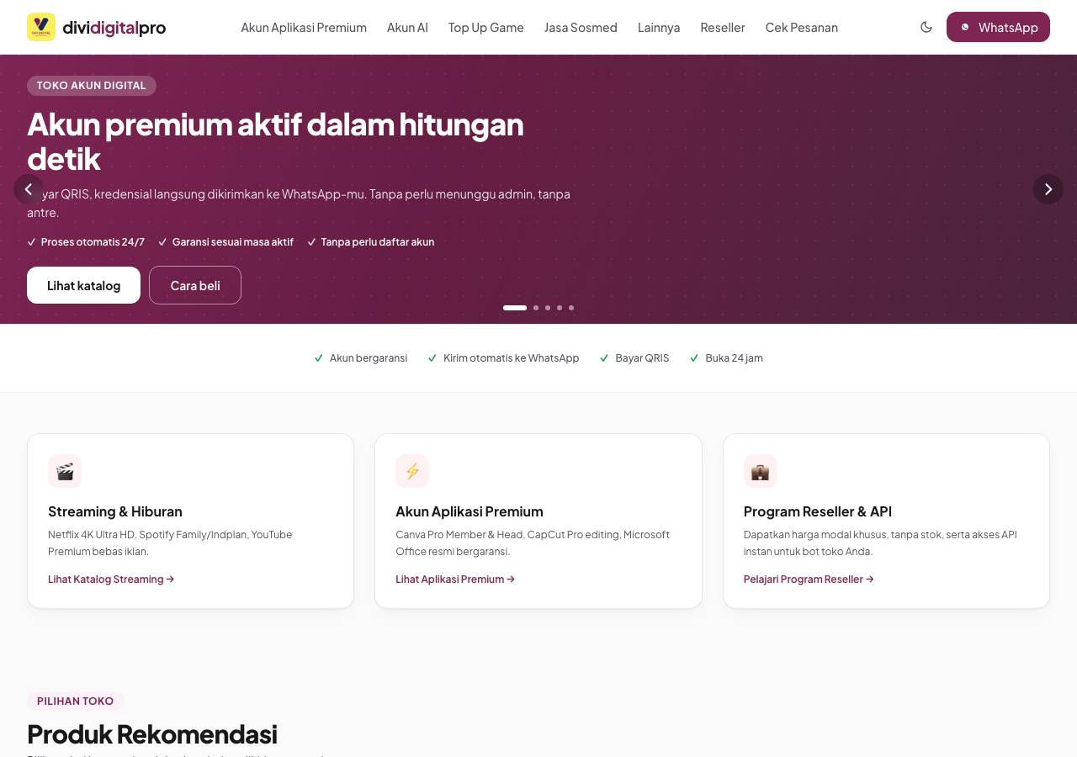Toggle dark mode with the moon icon

[x=926, y=27]
